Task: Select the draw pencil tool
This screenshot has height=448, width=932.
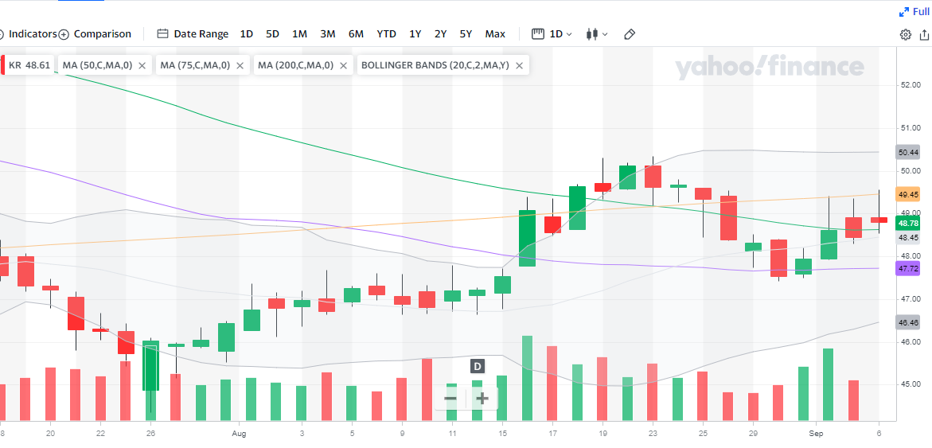Action: pyautogui.click(x=630, y=34)
